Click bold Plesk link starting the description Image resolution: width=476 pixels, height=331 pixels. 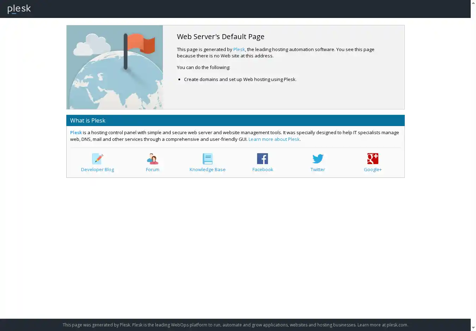pyautogui.click(x=76, y=132)
